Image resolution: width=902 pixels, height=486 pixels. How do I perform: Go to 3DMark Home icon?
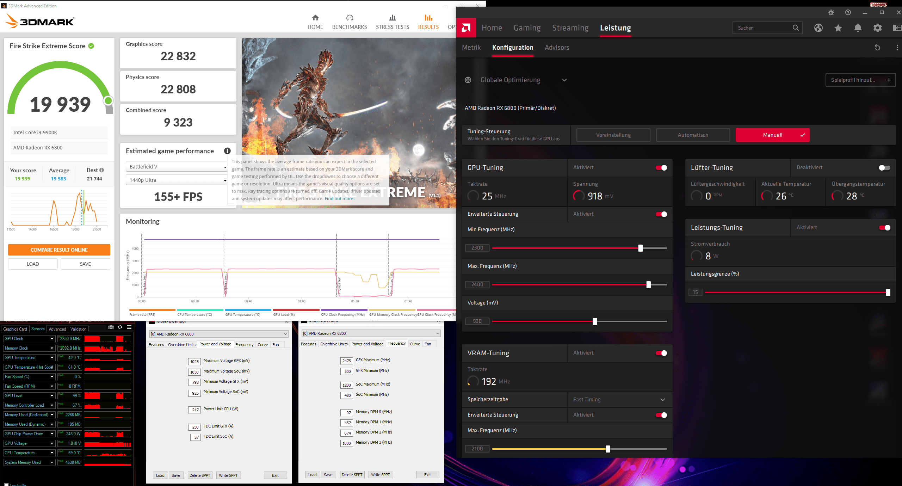[x=315, y=18]
